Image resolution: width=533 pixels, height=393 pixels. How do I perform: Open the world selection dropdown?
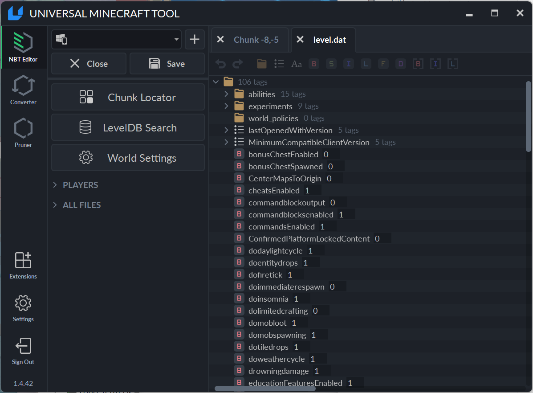(x=116, y=40)
